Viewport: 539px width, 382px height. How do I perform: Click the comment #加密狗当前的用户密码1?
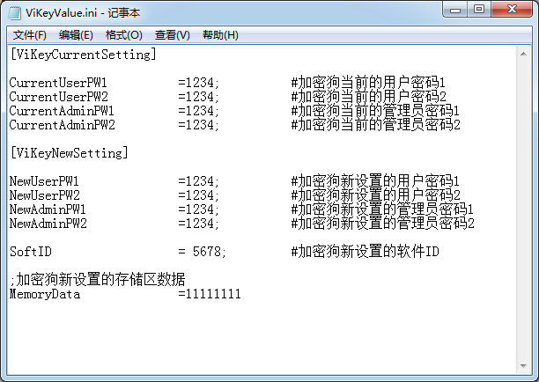(368, 83)
